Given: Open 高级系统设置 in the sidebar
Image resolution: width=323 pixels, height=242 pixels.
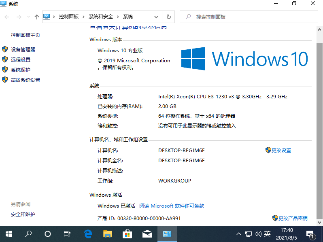Looking at the screenshot, I should pos(25,80).
